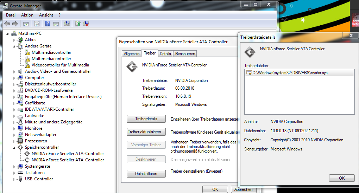Open the Aktion menu
This screenshot has height=193, width=359.
(27, 15)
